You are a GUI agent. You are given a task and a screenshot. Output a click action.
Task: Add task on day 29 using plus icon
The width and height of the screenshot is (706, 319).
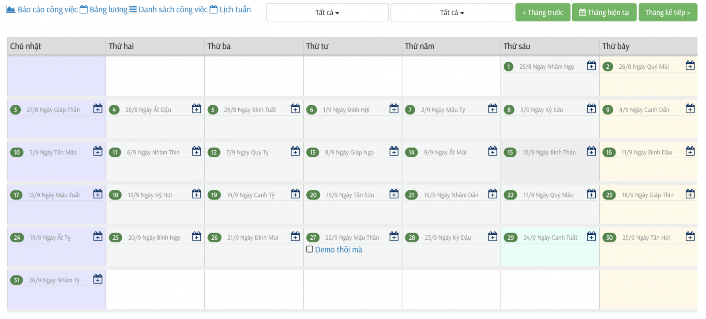pos(591,237)
